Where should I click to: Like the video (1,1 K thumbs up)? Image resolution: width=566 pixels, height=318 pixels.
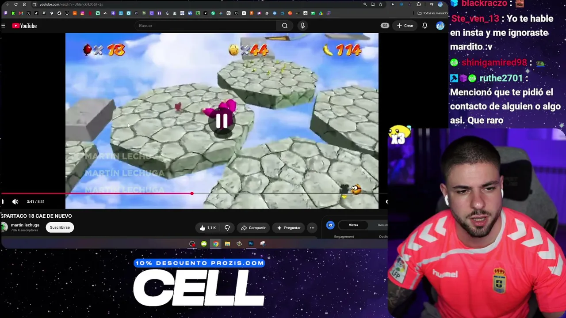click(208, 228)
